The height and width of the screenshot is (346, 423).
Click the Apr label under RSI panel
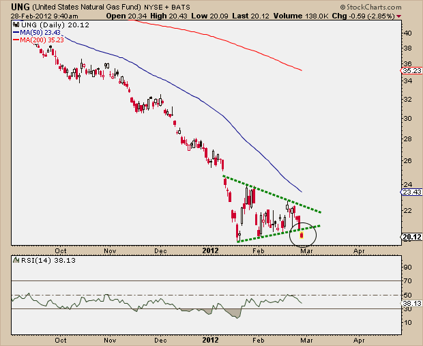359,341
